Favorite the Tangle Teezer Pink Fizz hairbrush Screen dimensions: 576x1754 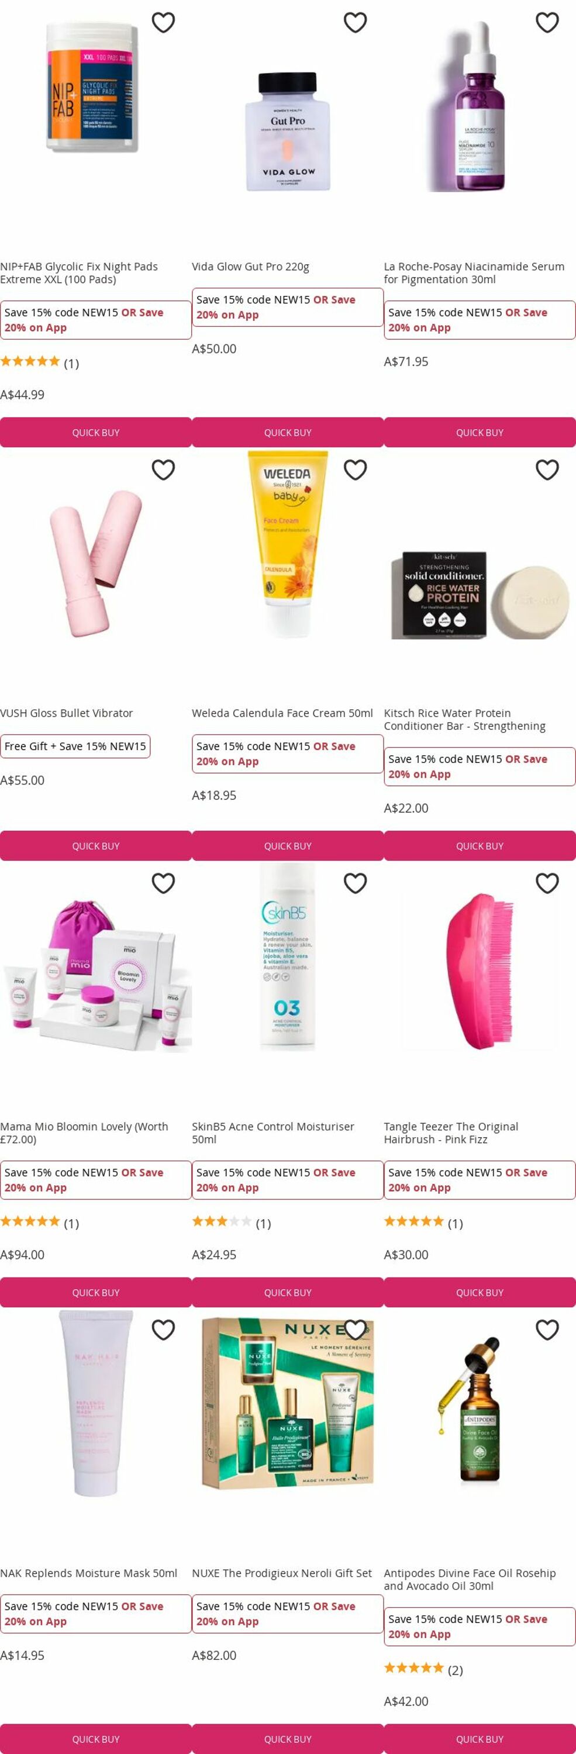[547, 883]
